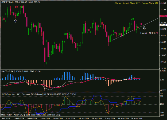Click the 24 Mar 2008 date label
Image resolution: width=167 pixels, height=120 pixels.
coord(58,118)
